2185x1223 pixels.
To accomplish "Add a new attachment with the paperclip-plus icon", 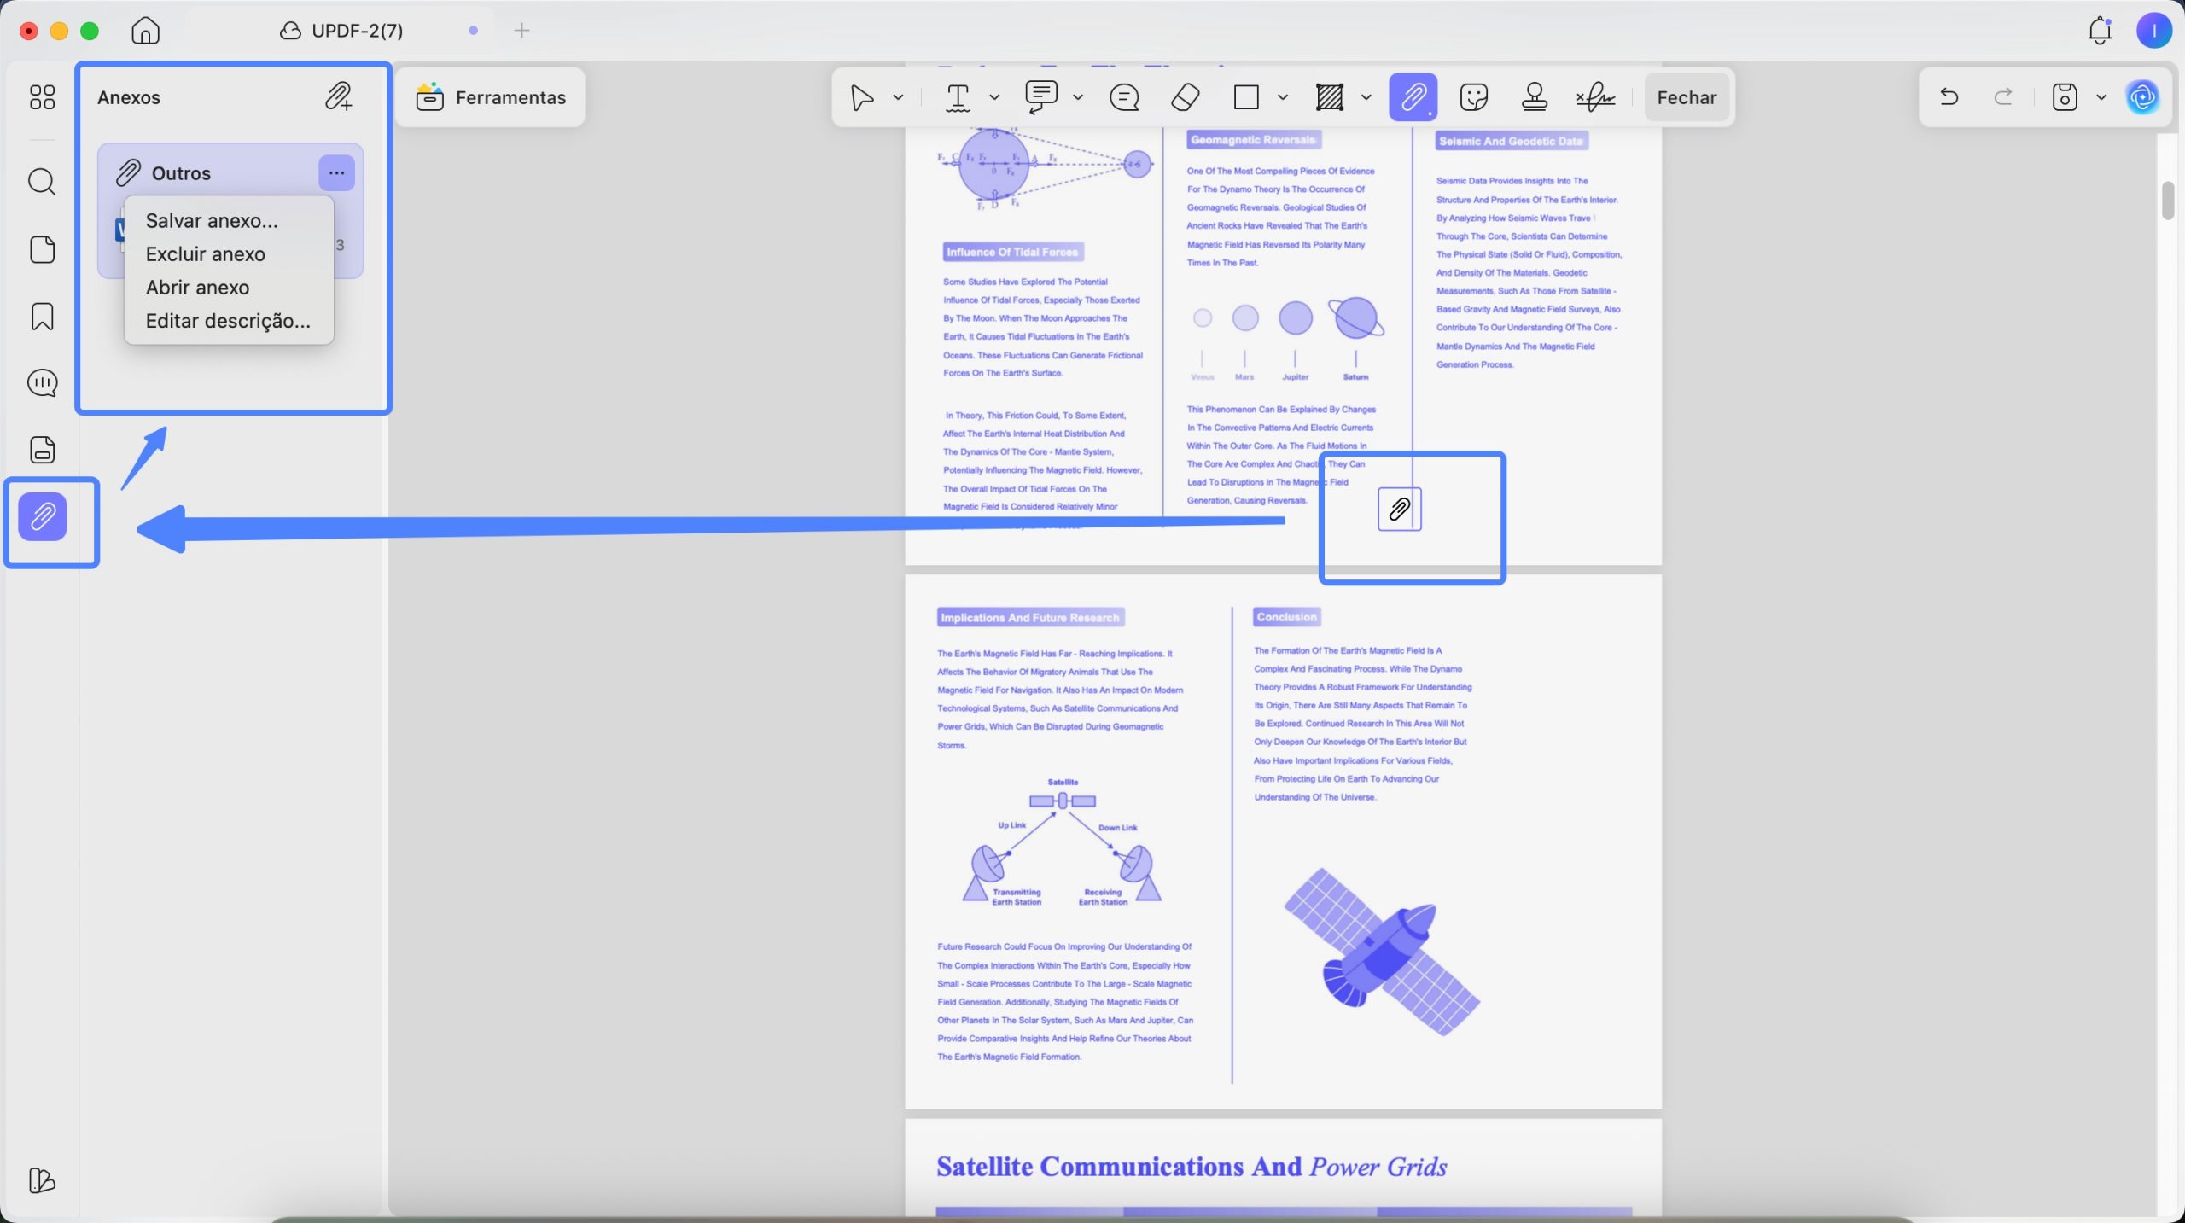I will (338, 97).
